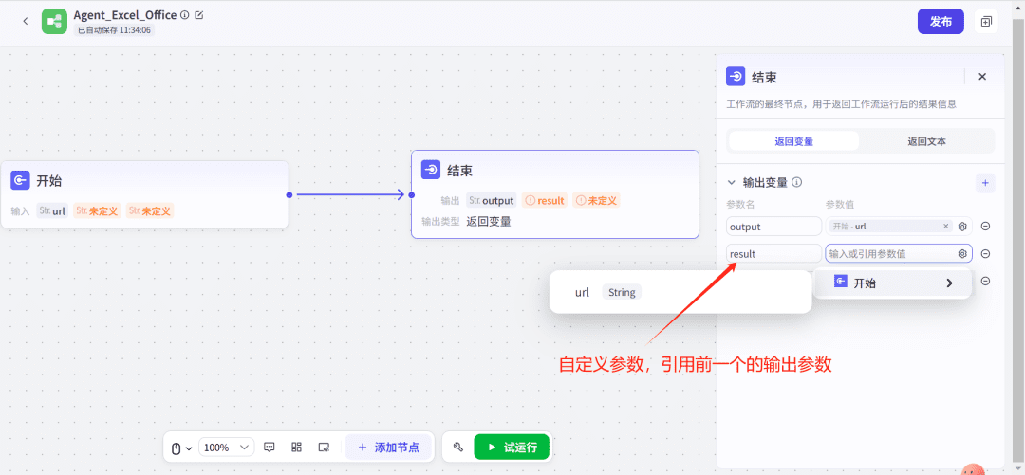Screen dimensions: 1025x475
Task: Open the 100% zoom level dropdown
Action: 227,447
